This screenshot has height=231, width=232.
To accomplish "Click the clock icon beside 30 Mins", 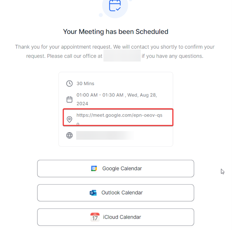I will pyautogui.click(x=70, y=83).
